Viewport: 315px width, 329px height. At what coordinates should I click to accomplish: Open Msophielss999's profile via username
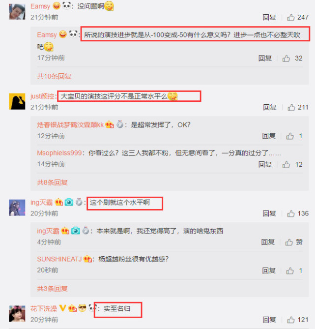pyautogui.click(x=59, y=153)
